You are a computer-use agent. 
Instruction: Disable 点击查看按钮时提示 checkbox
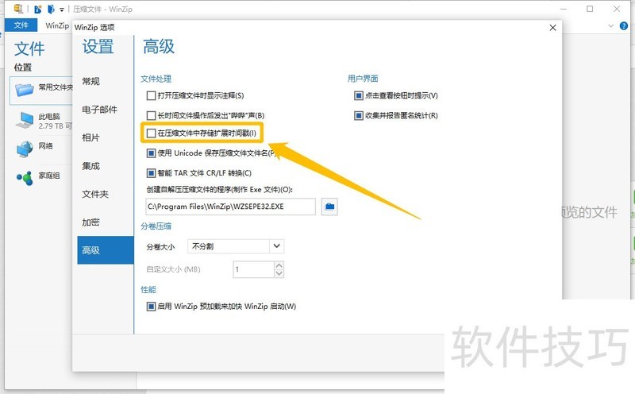pos(359,95)
